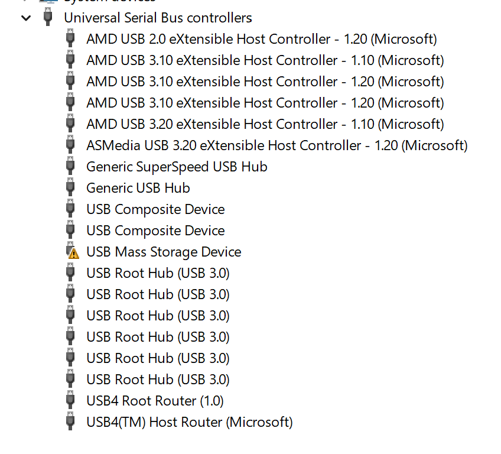Select ASMedia USB 3.20 eXtensible Host Controller entry
This screenshot has width=501, height=454.
[276, 145]
